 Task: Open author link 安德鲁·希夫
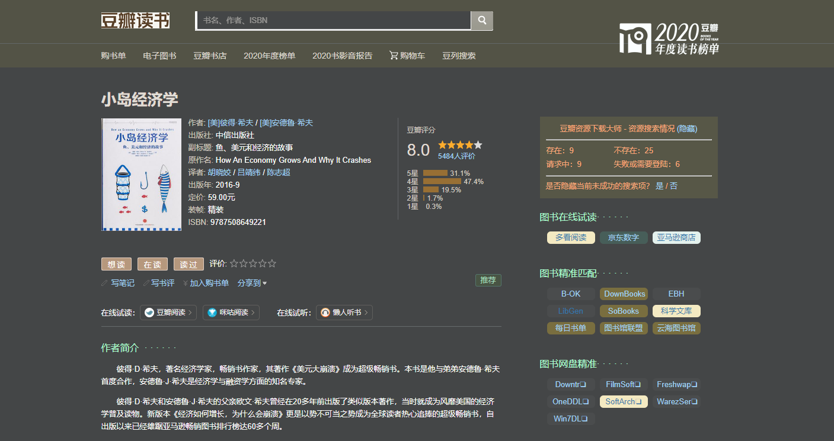286,123
